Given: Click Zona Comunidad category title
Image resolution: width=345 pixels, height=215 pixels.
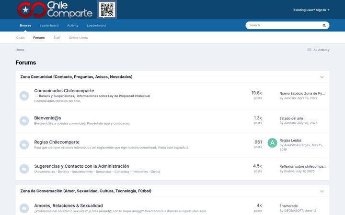Looking at the screenshot, I should [76, 77].
